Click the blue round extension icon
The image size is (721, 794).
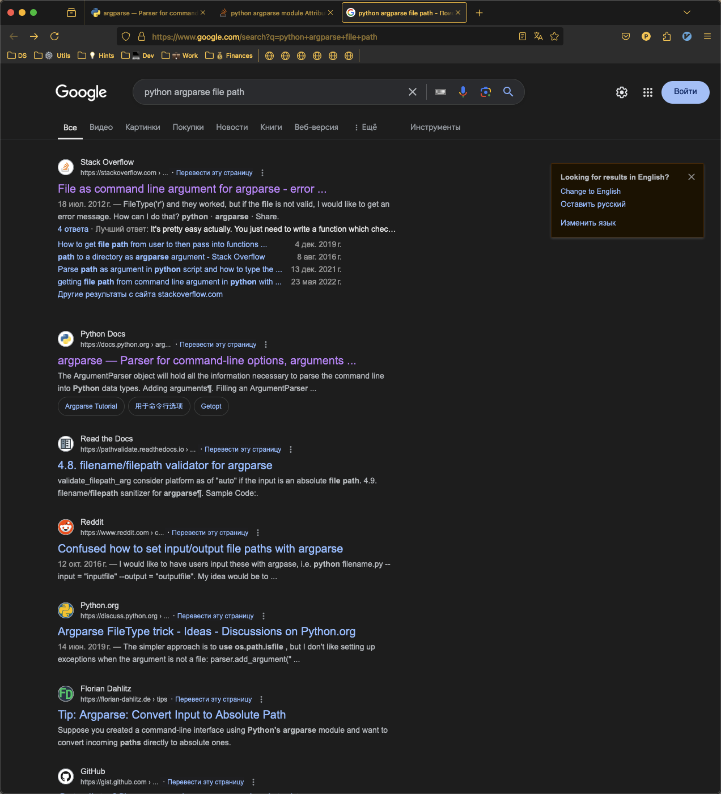(687, 36)
